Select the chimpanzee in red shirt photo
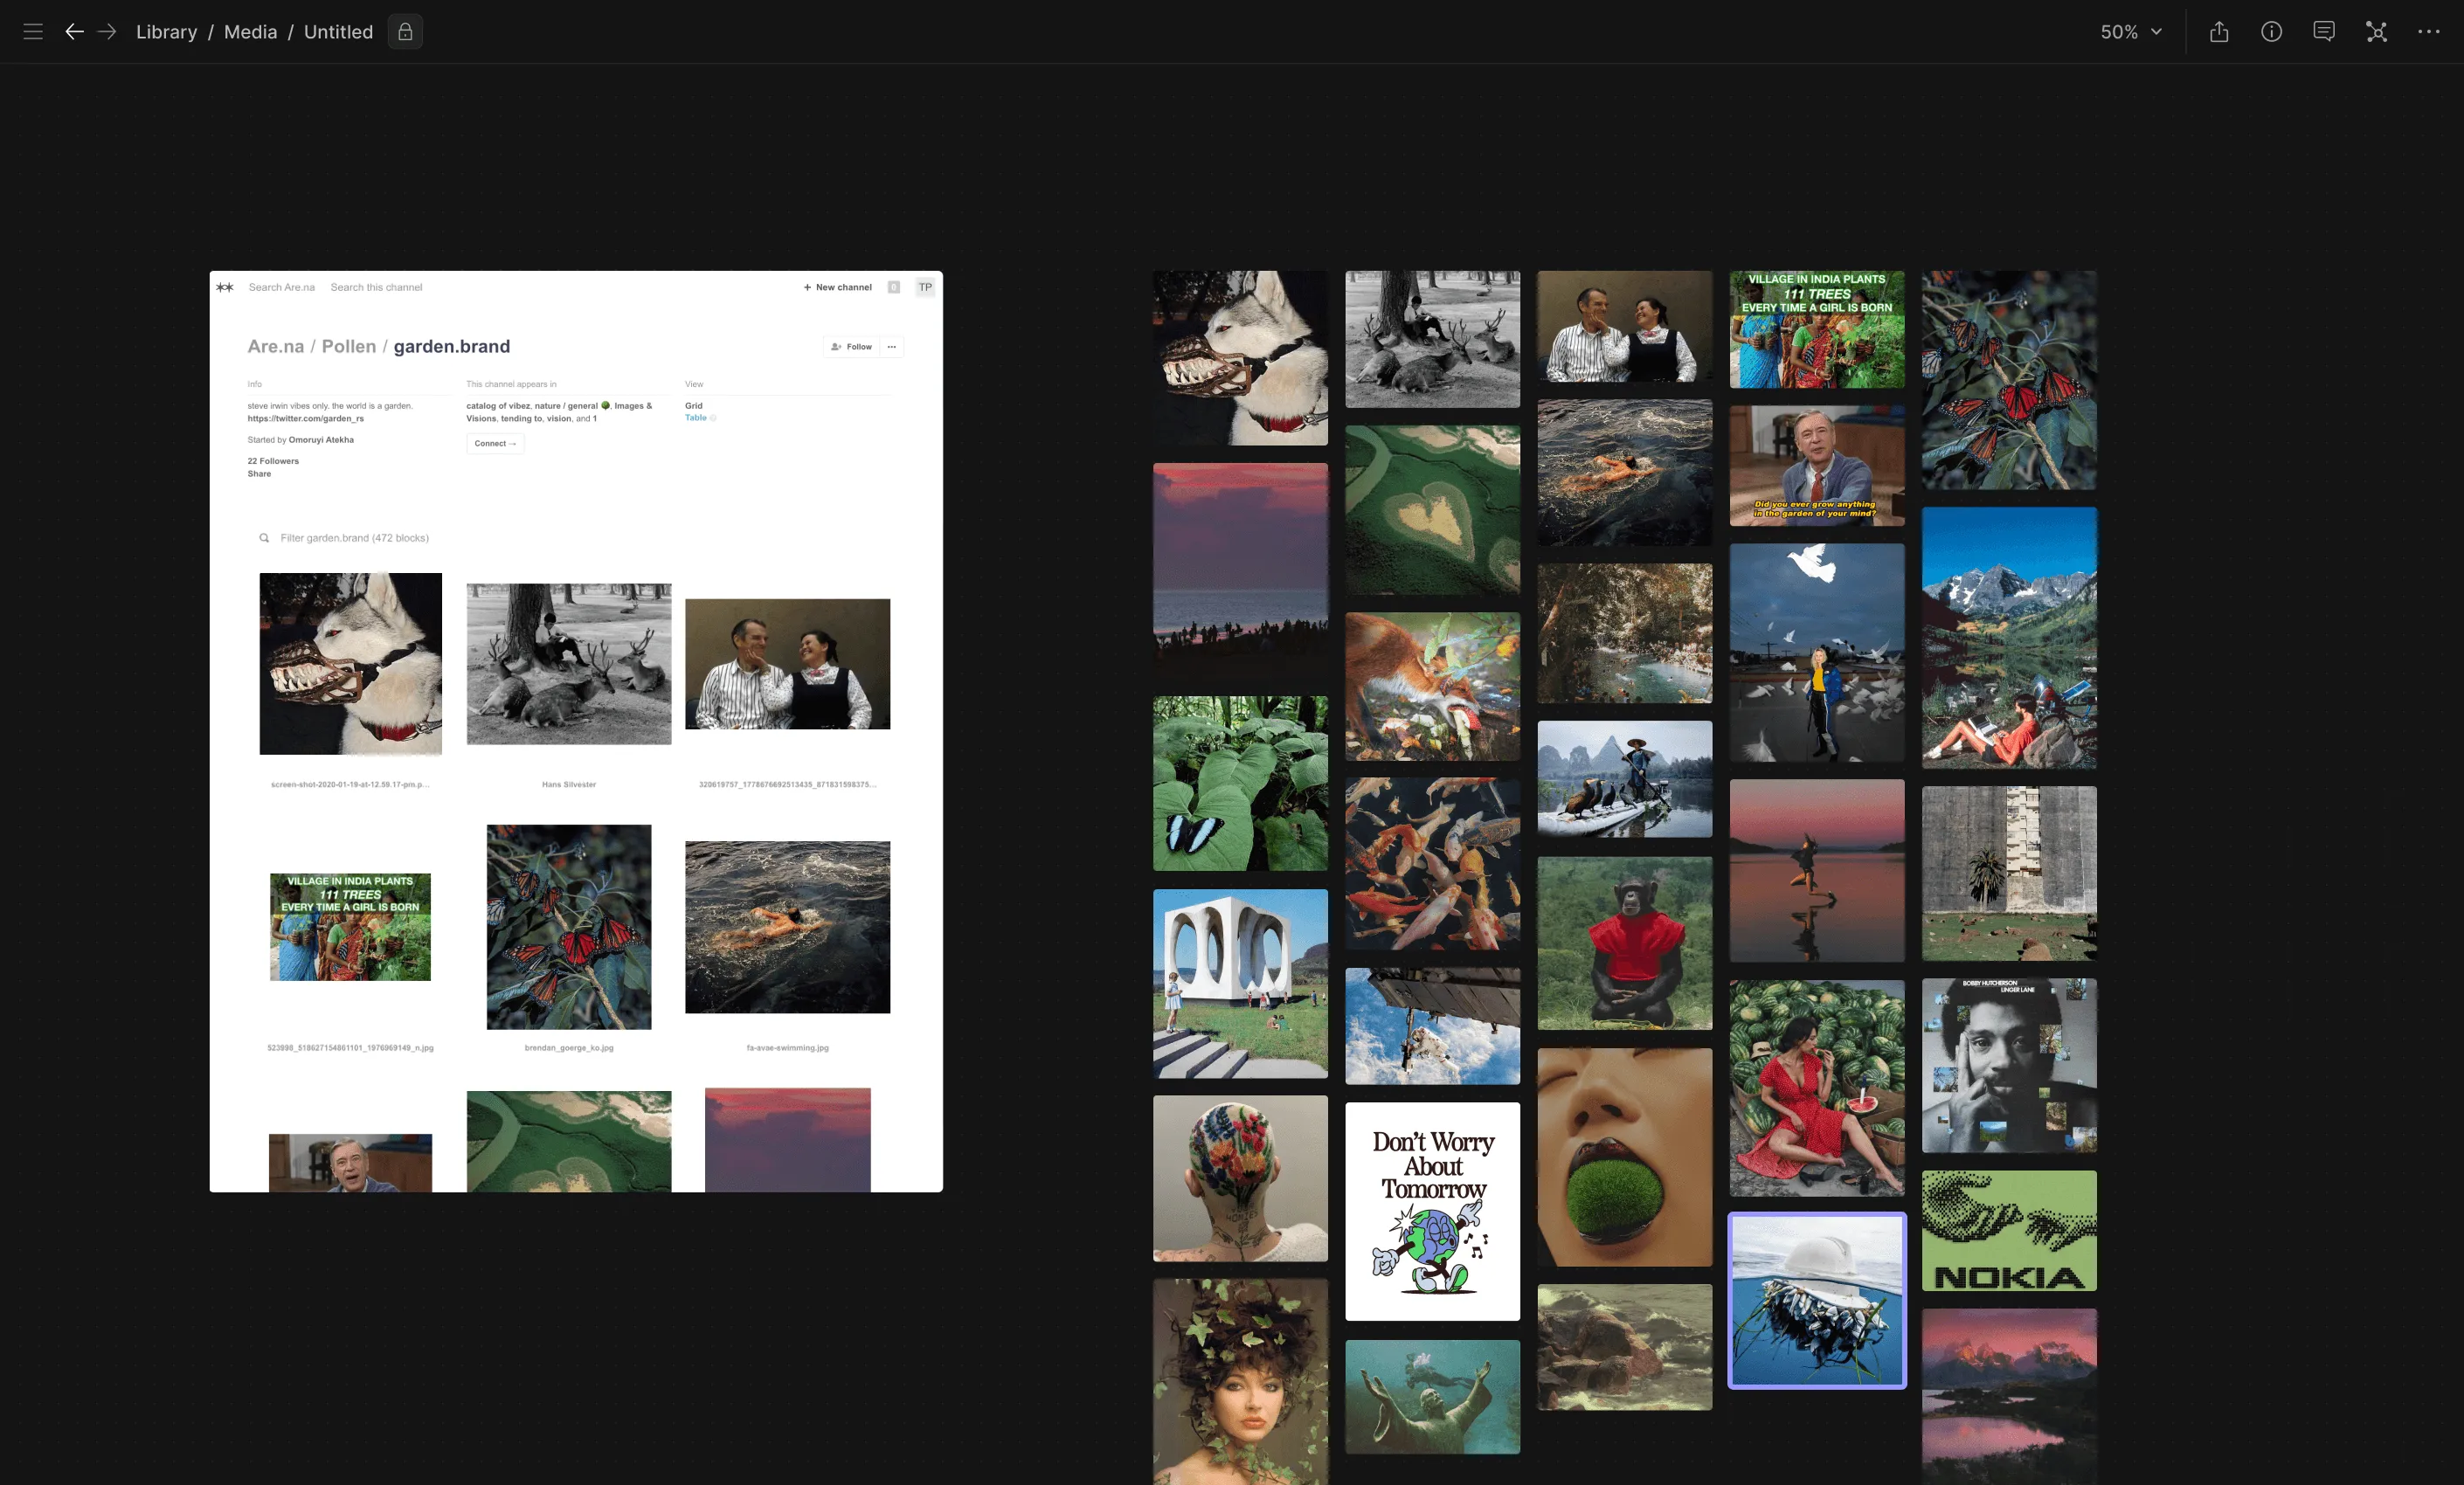Image resolution: width=2464 pixels, height=1485 pixels. pyautogui.click(x=1624, y=943)
